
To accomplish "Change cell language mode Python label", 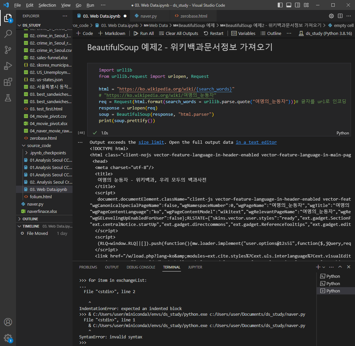I will tap(343, 133).
